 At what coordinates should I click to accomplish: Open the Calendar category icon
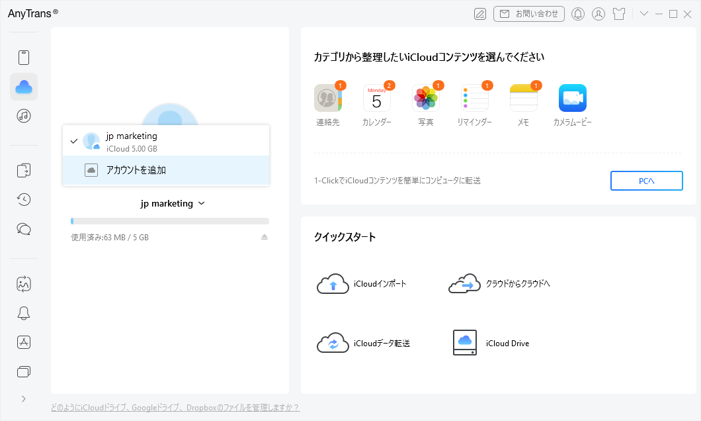[x=377, y=99]
